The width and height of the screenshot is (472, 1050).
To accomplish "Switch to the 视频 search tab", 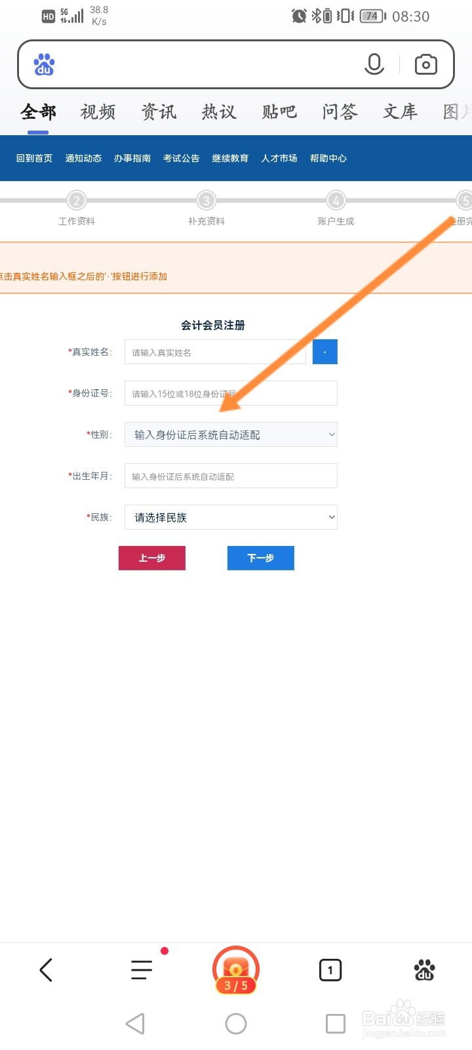I will tap(98, 112).
